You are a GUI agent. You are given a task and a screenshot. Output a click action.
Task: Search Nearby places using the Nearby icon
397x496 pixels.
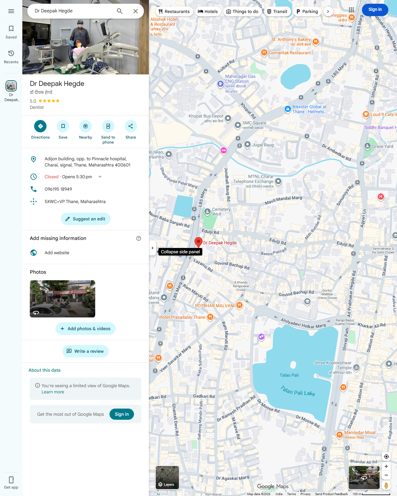click(x=86, y=126)
